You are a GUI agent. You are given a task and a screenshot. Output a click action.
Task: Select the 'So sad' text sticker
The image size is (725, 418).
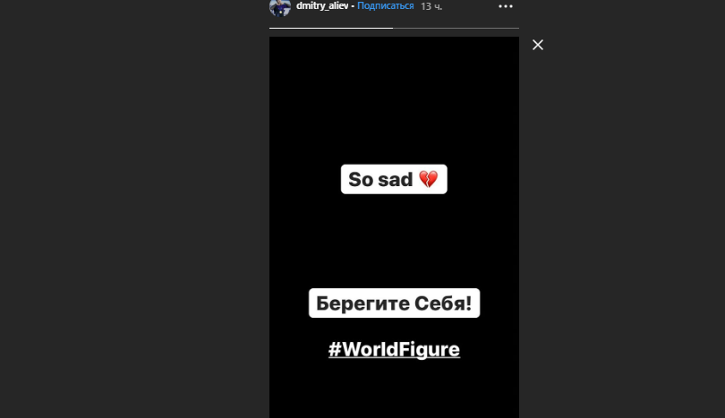tap(394, 179)
